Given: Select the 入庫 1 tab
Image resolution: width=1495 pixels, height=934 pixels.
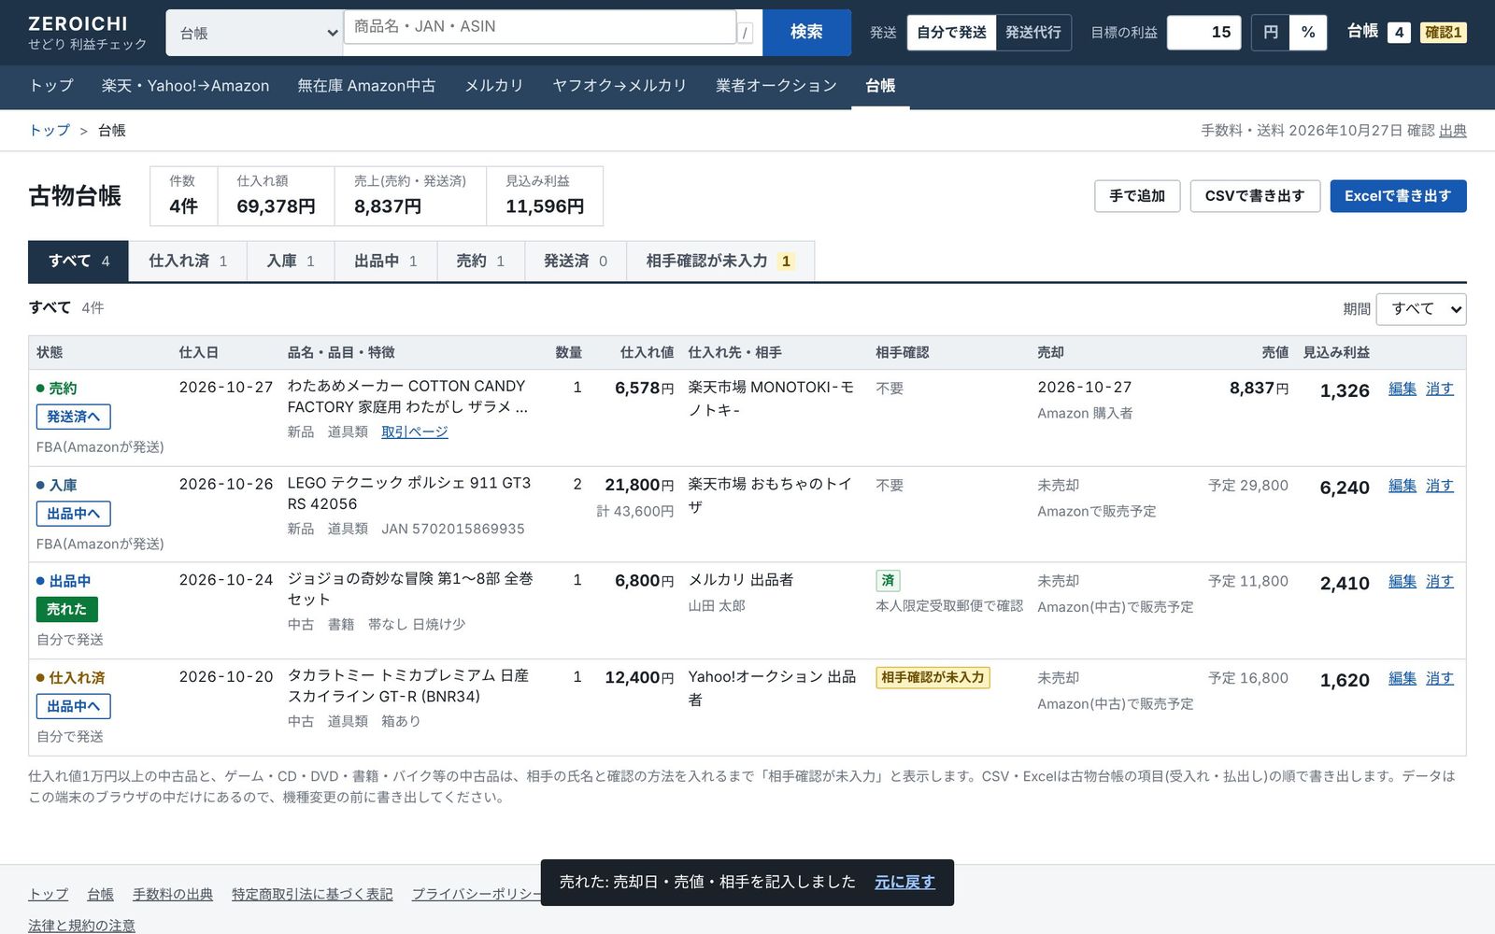Looking at the screenshot, I should (291, 262).
